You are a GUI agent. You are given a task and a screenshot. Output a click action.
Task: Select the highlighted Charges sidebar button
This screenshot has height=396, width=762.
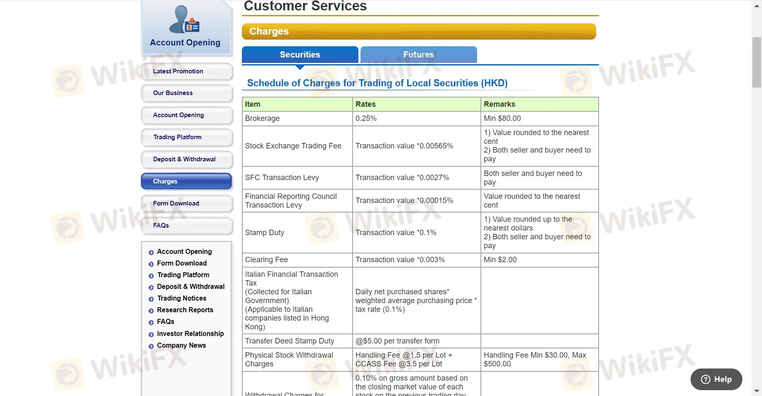(x=186, y=181)
